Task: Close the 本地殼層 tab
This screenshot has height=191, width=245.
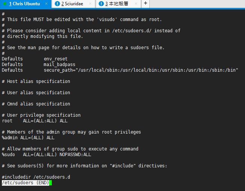Action: [x=135, y=4]
